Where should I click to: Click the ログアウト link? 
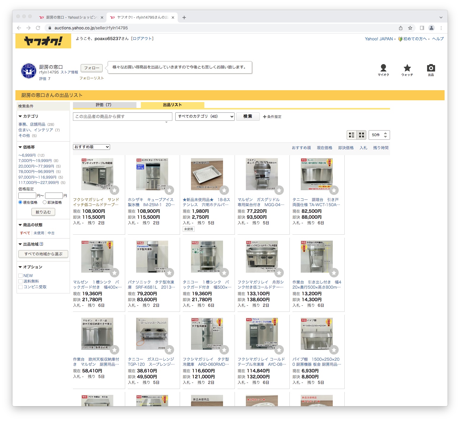[142, 39]
